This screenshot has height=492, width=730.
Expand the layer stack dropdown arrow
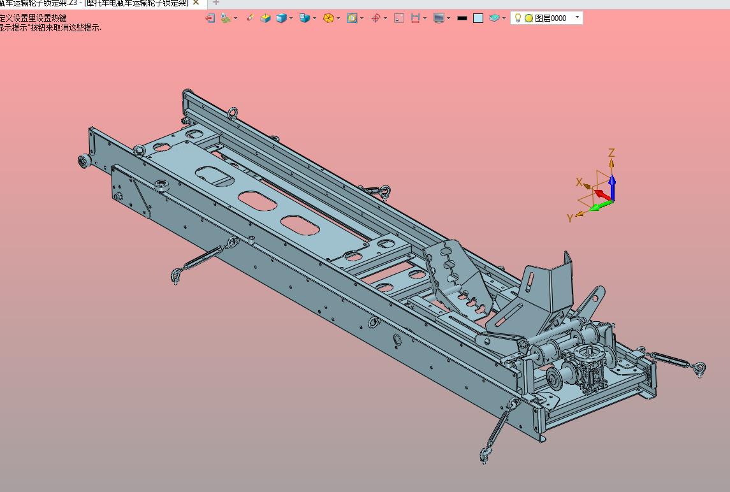[x=504, y=18]
